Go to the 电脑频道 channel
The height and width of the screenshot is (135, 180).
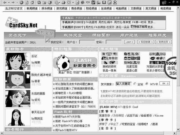click(121, 8)
